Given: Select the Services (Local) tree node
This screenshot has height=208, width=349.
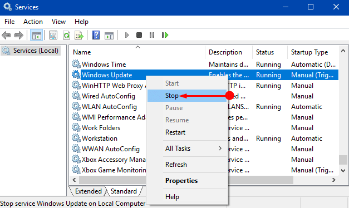Looking at the screenshot, I should click(x=31, y=51).
